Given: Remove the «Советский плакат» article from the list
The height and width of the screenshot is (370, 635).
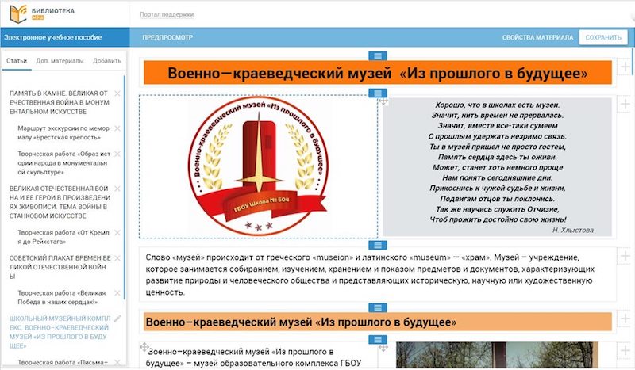Looking at the screenshot, I should point(117,258).
